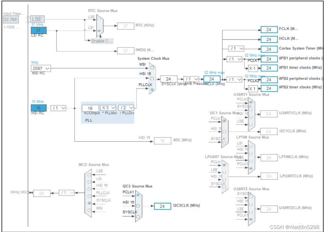Click the SYSCLK (MHz) 24 field
The width and height of the screenshot is (324, 232).
(x=169, y=79)
